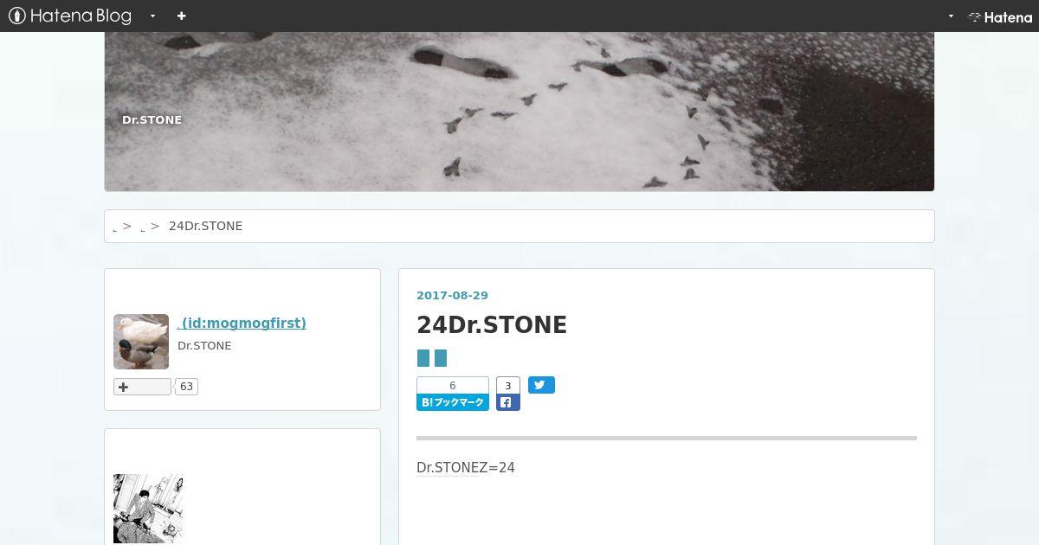Click the 24Dr.STONE breadcrumb entry
Image resolution: width=1039 pixels, height=545 pixels.
[205, 226]
